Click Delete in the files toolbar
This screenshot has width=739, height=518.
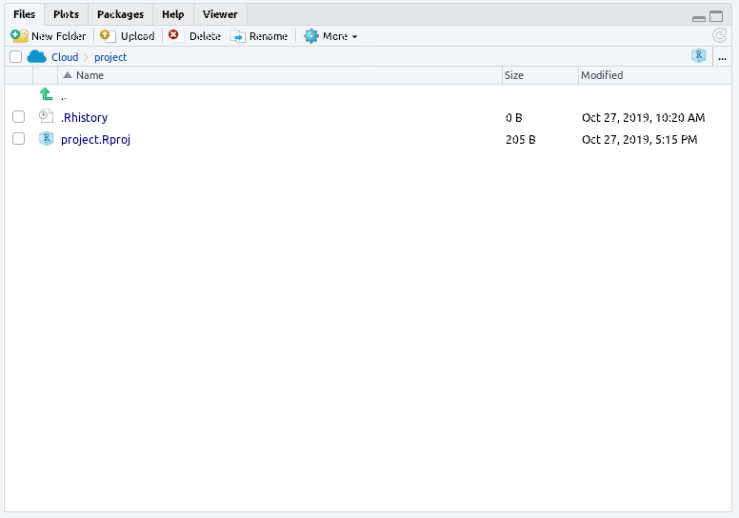[194, 36]
